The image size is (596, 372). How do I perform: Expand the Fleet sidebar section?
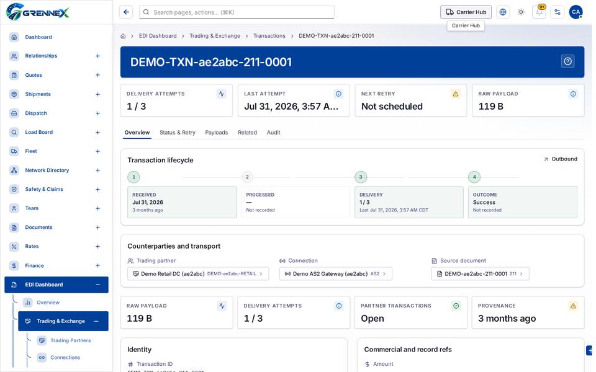97,151
